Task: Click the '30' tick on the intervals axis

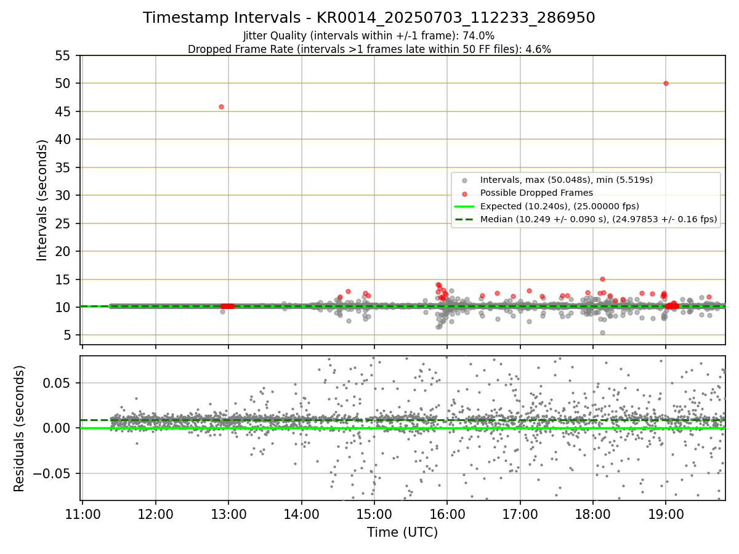Action: [64, 196]
